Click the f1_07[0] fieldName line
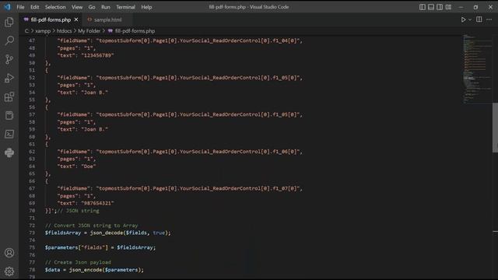The image size is (498, 280). tap(180, 188)
